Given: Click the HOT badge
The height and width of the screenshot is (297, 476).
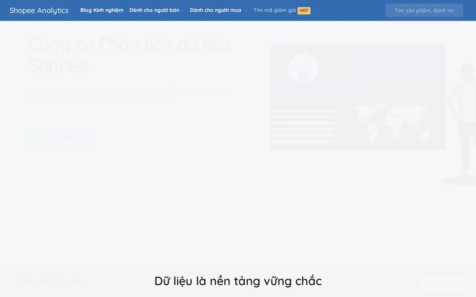Looking at the screenshot, I should (x=304, y=10).
